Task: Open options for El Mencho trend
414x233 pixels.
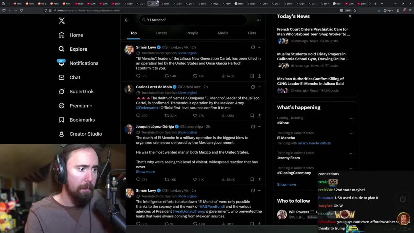Action: (352, 134)
